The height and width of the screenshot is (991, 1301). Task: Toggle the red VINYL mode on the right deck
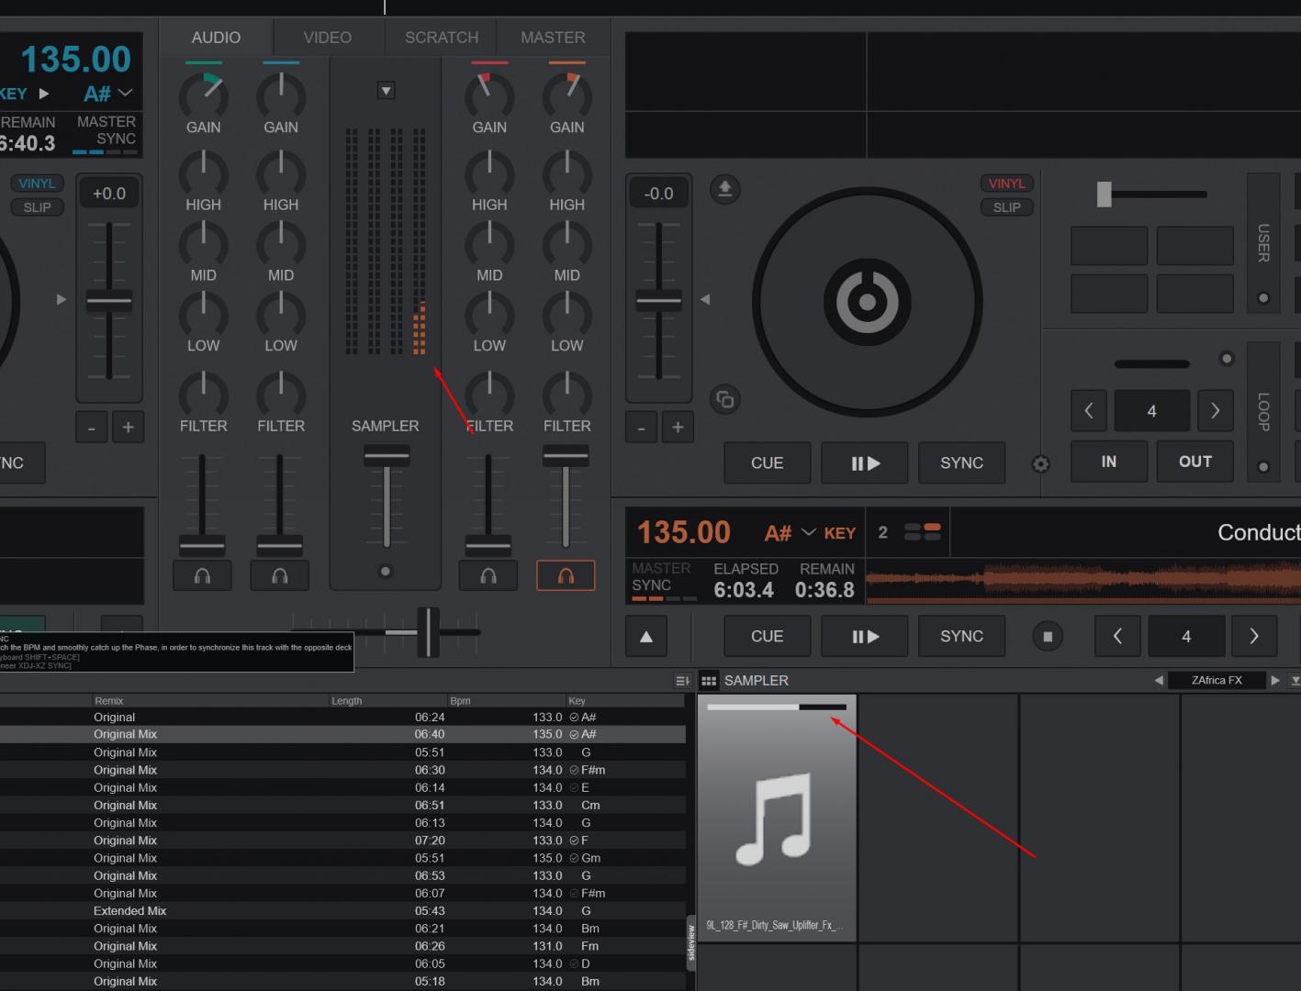[x=1006, y=184]
